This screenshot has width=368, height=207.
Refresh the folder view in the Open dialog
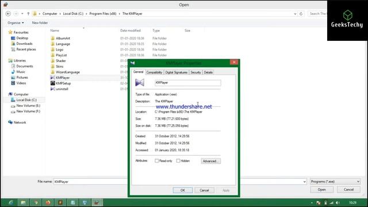click(301, 14)
